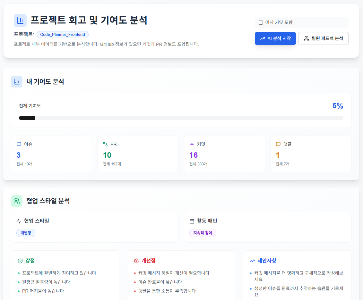
Task: Click PR 머지율이 높습니다 item
Action: (x=43, y=291)
